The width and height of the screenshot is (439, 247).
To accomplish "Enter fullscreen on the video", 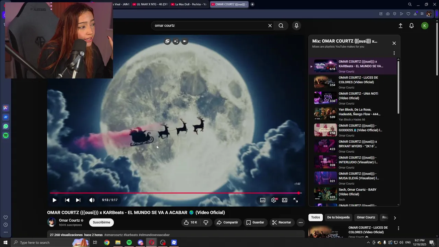I will pos(296,200).
